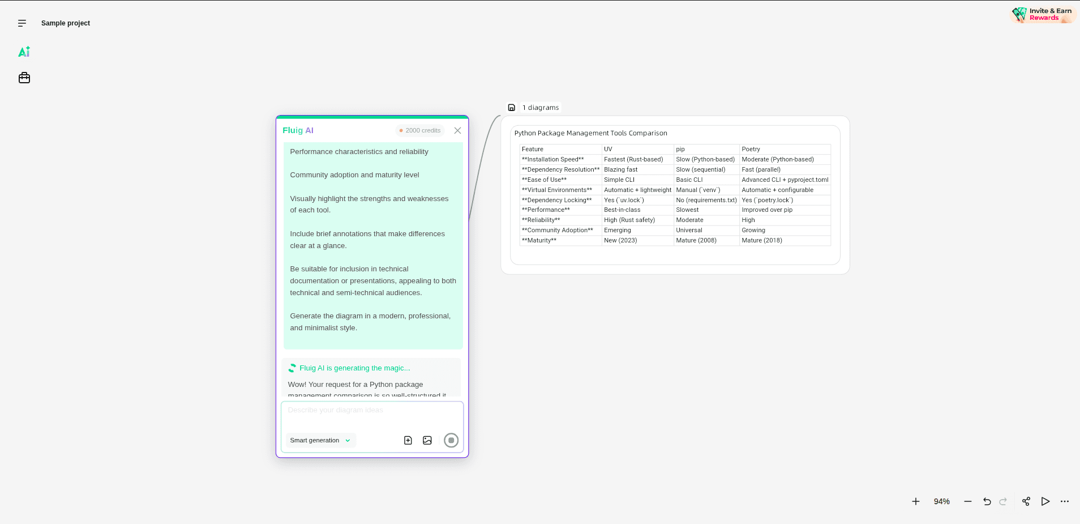Click the Moderate (Python-based) cell
The width and height of the screenshot is (1080, 524).
[785, 159]
